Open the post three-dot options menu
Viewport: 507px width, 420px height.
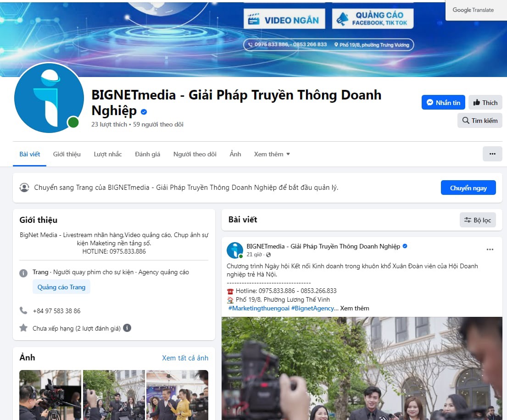click(490, 249)
